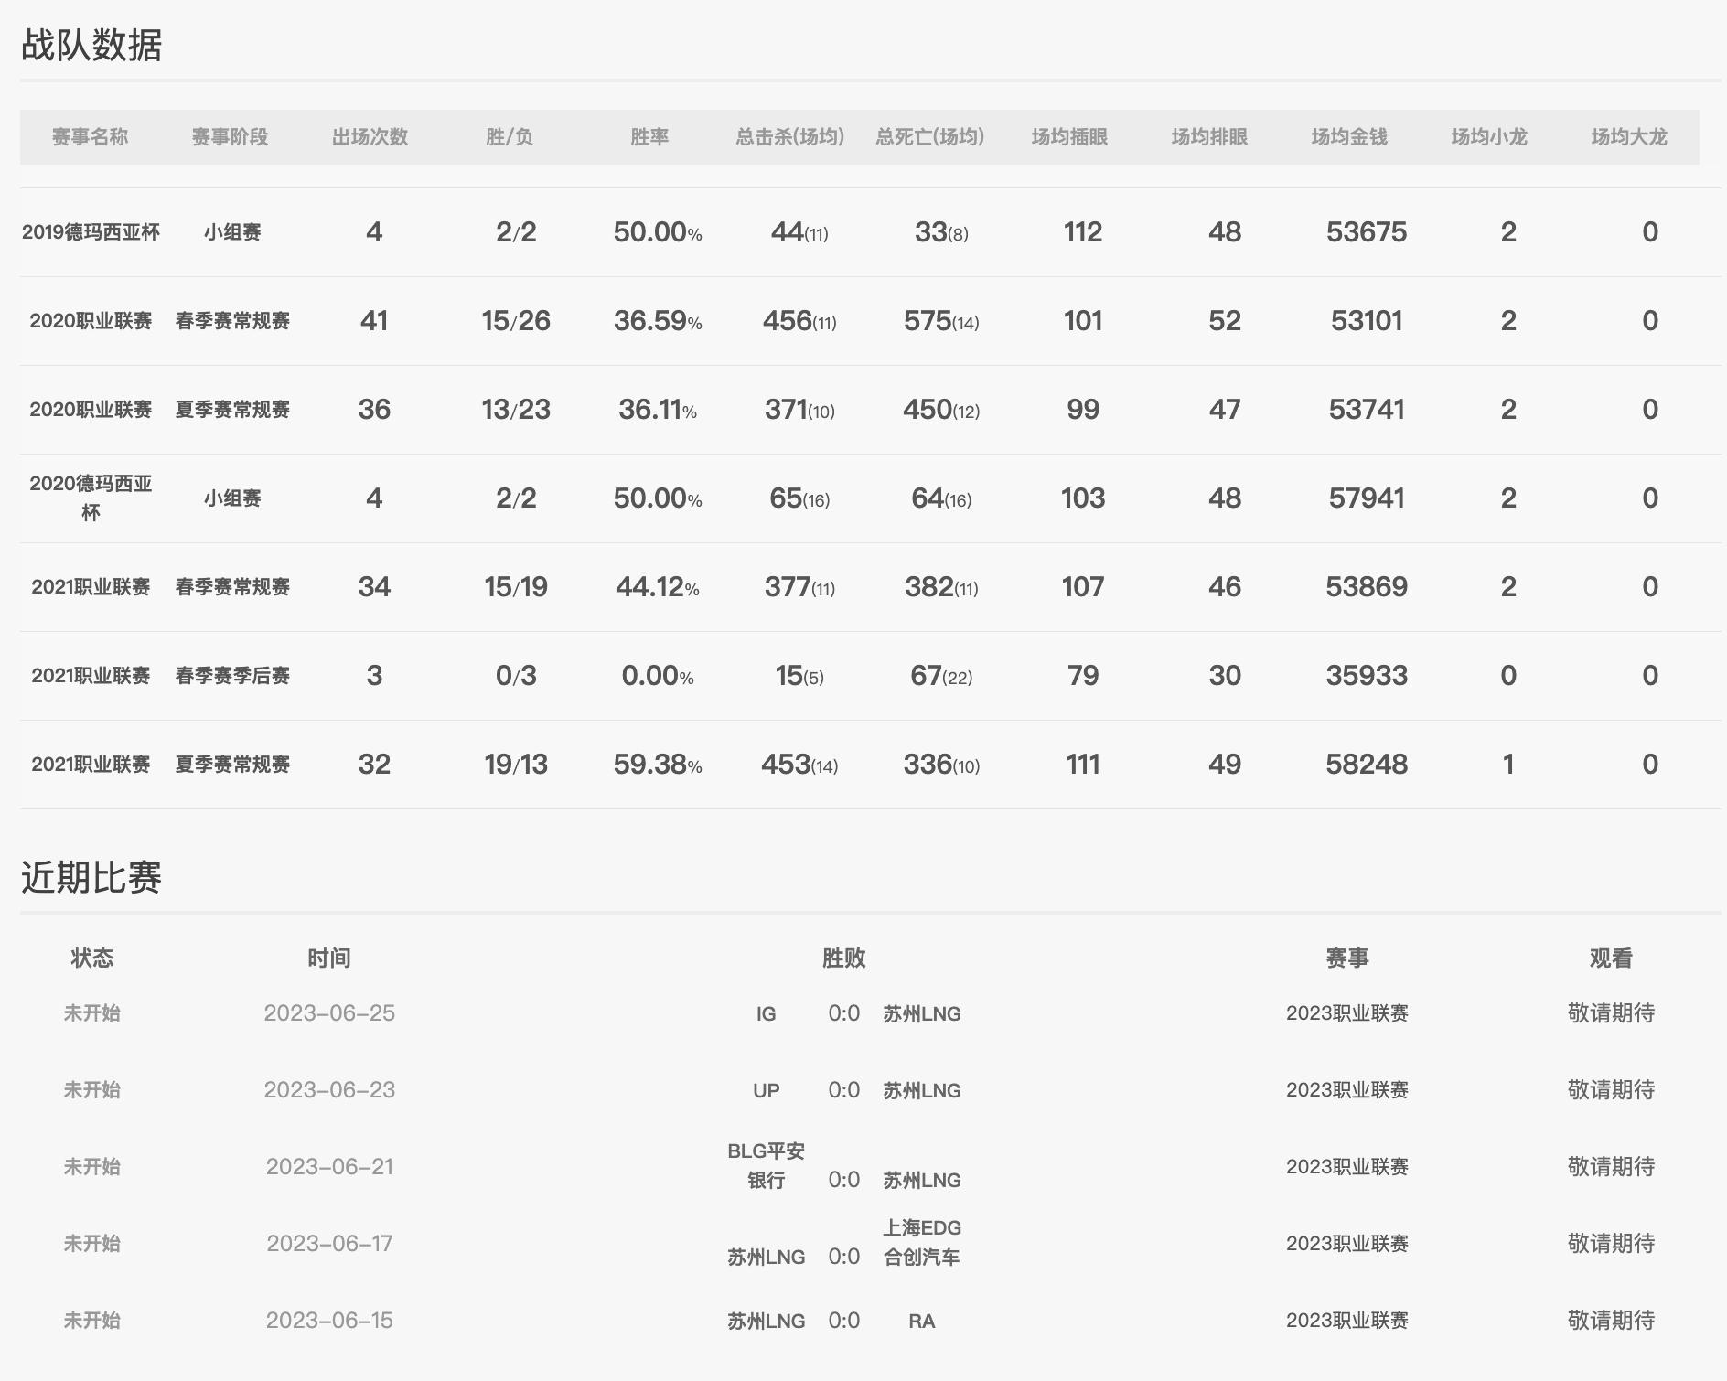Image resolution: width=1727 pixels, height=1381 pixels.
Task: Click the 2023-06-17 match date
Action: pyautogui.click(x=330, y=1243)
